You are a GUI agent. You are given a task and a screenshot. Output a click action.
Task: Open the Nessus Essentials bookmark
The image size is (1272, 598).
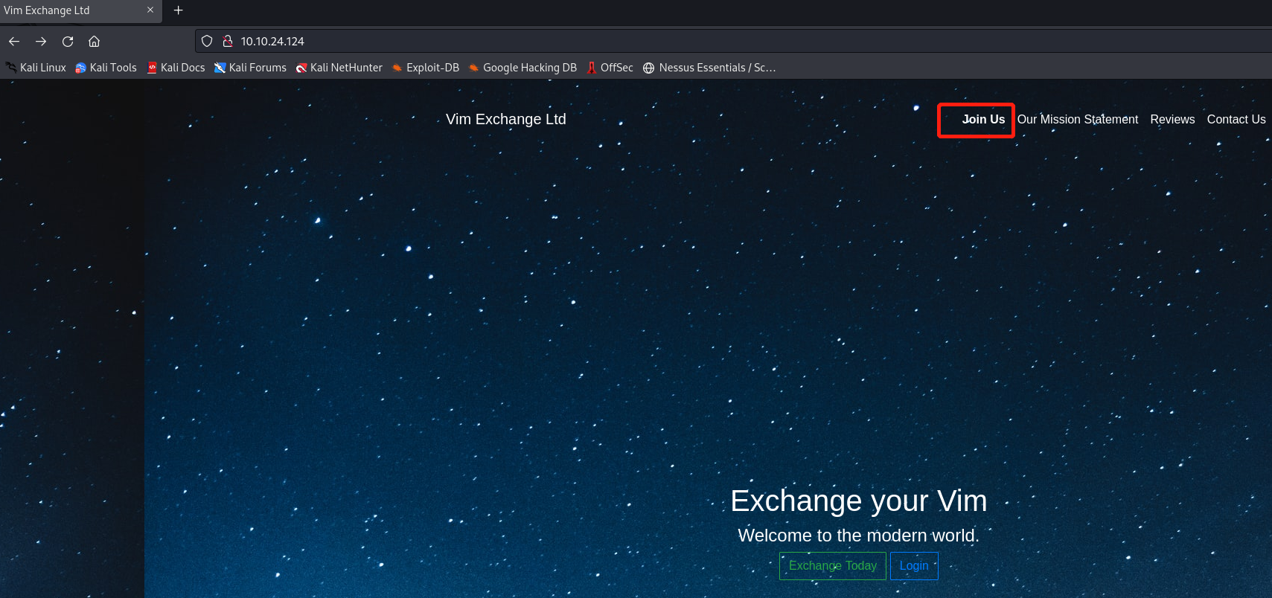click(x=709, y=68)
